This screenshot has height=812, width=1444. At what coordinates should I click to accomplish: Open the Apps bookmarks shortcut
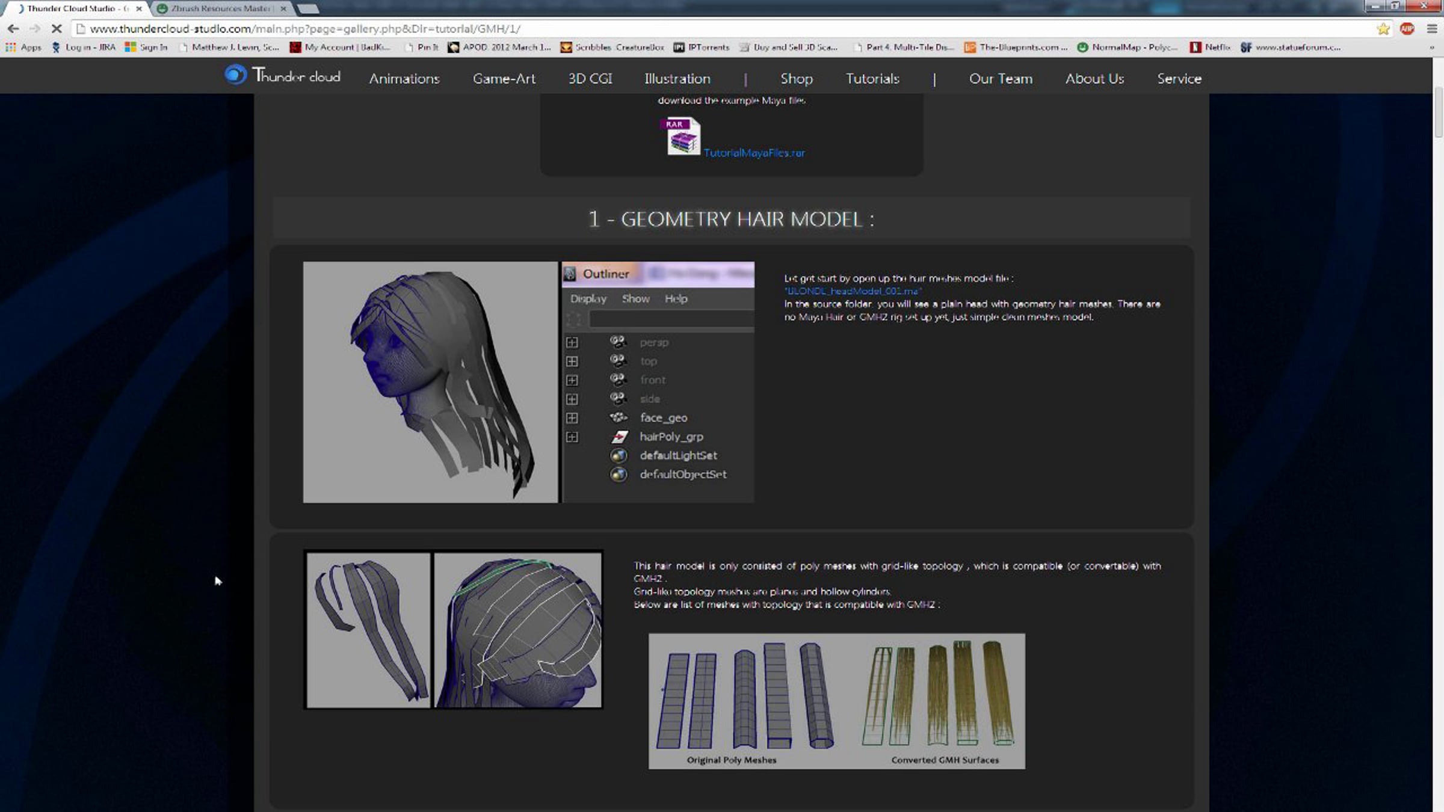23,47
